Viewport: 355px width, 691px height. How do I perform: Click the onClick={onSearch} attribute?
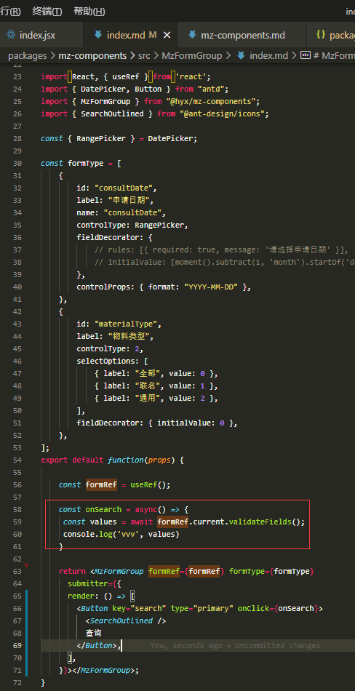pos(279,609)
